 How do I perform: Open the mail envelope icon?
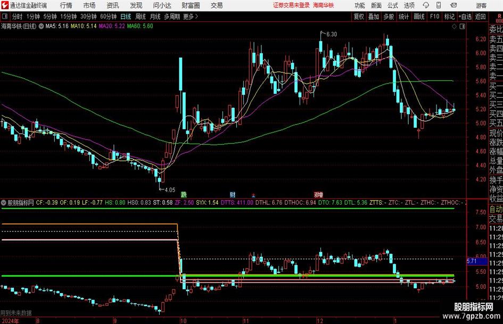tap(453, 5)
